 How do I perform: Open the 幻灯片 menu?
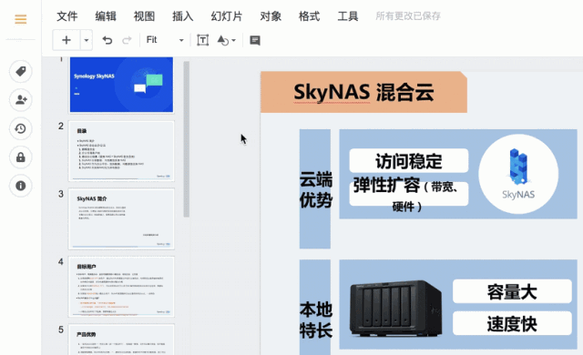(x=227, y=16)
